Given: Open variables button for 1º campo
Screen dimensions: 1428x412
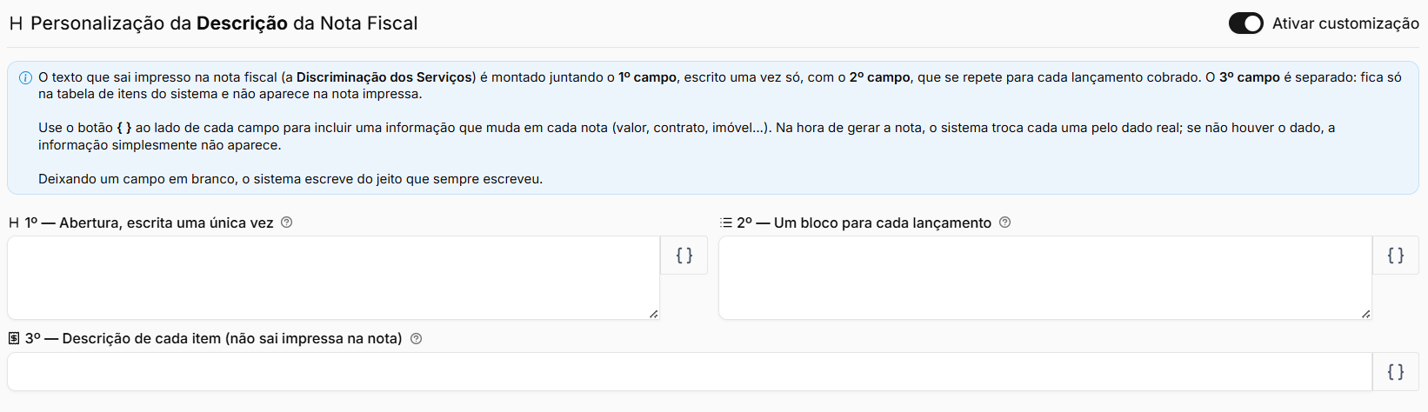Looking at the screenshot, I should point(684,256).
